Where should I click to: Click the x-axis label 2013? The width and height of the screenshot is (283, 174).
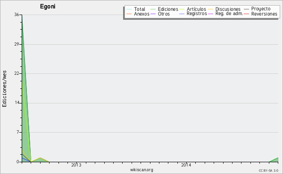(76, 165)
